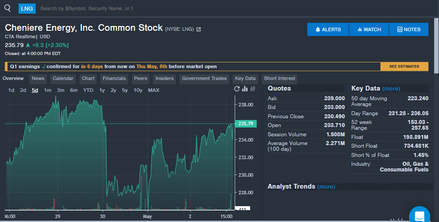Open ALERTS for Cheniere Energy

click(x=328, y=29)
